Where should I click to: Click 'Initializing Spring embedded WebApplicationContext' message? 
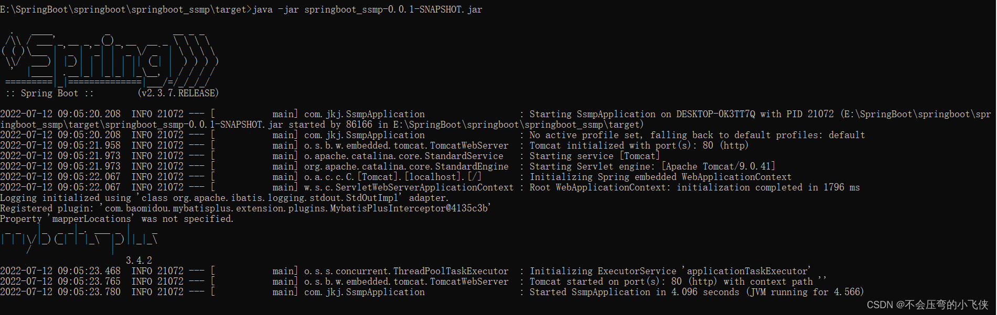660,177
